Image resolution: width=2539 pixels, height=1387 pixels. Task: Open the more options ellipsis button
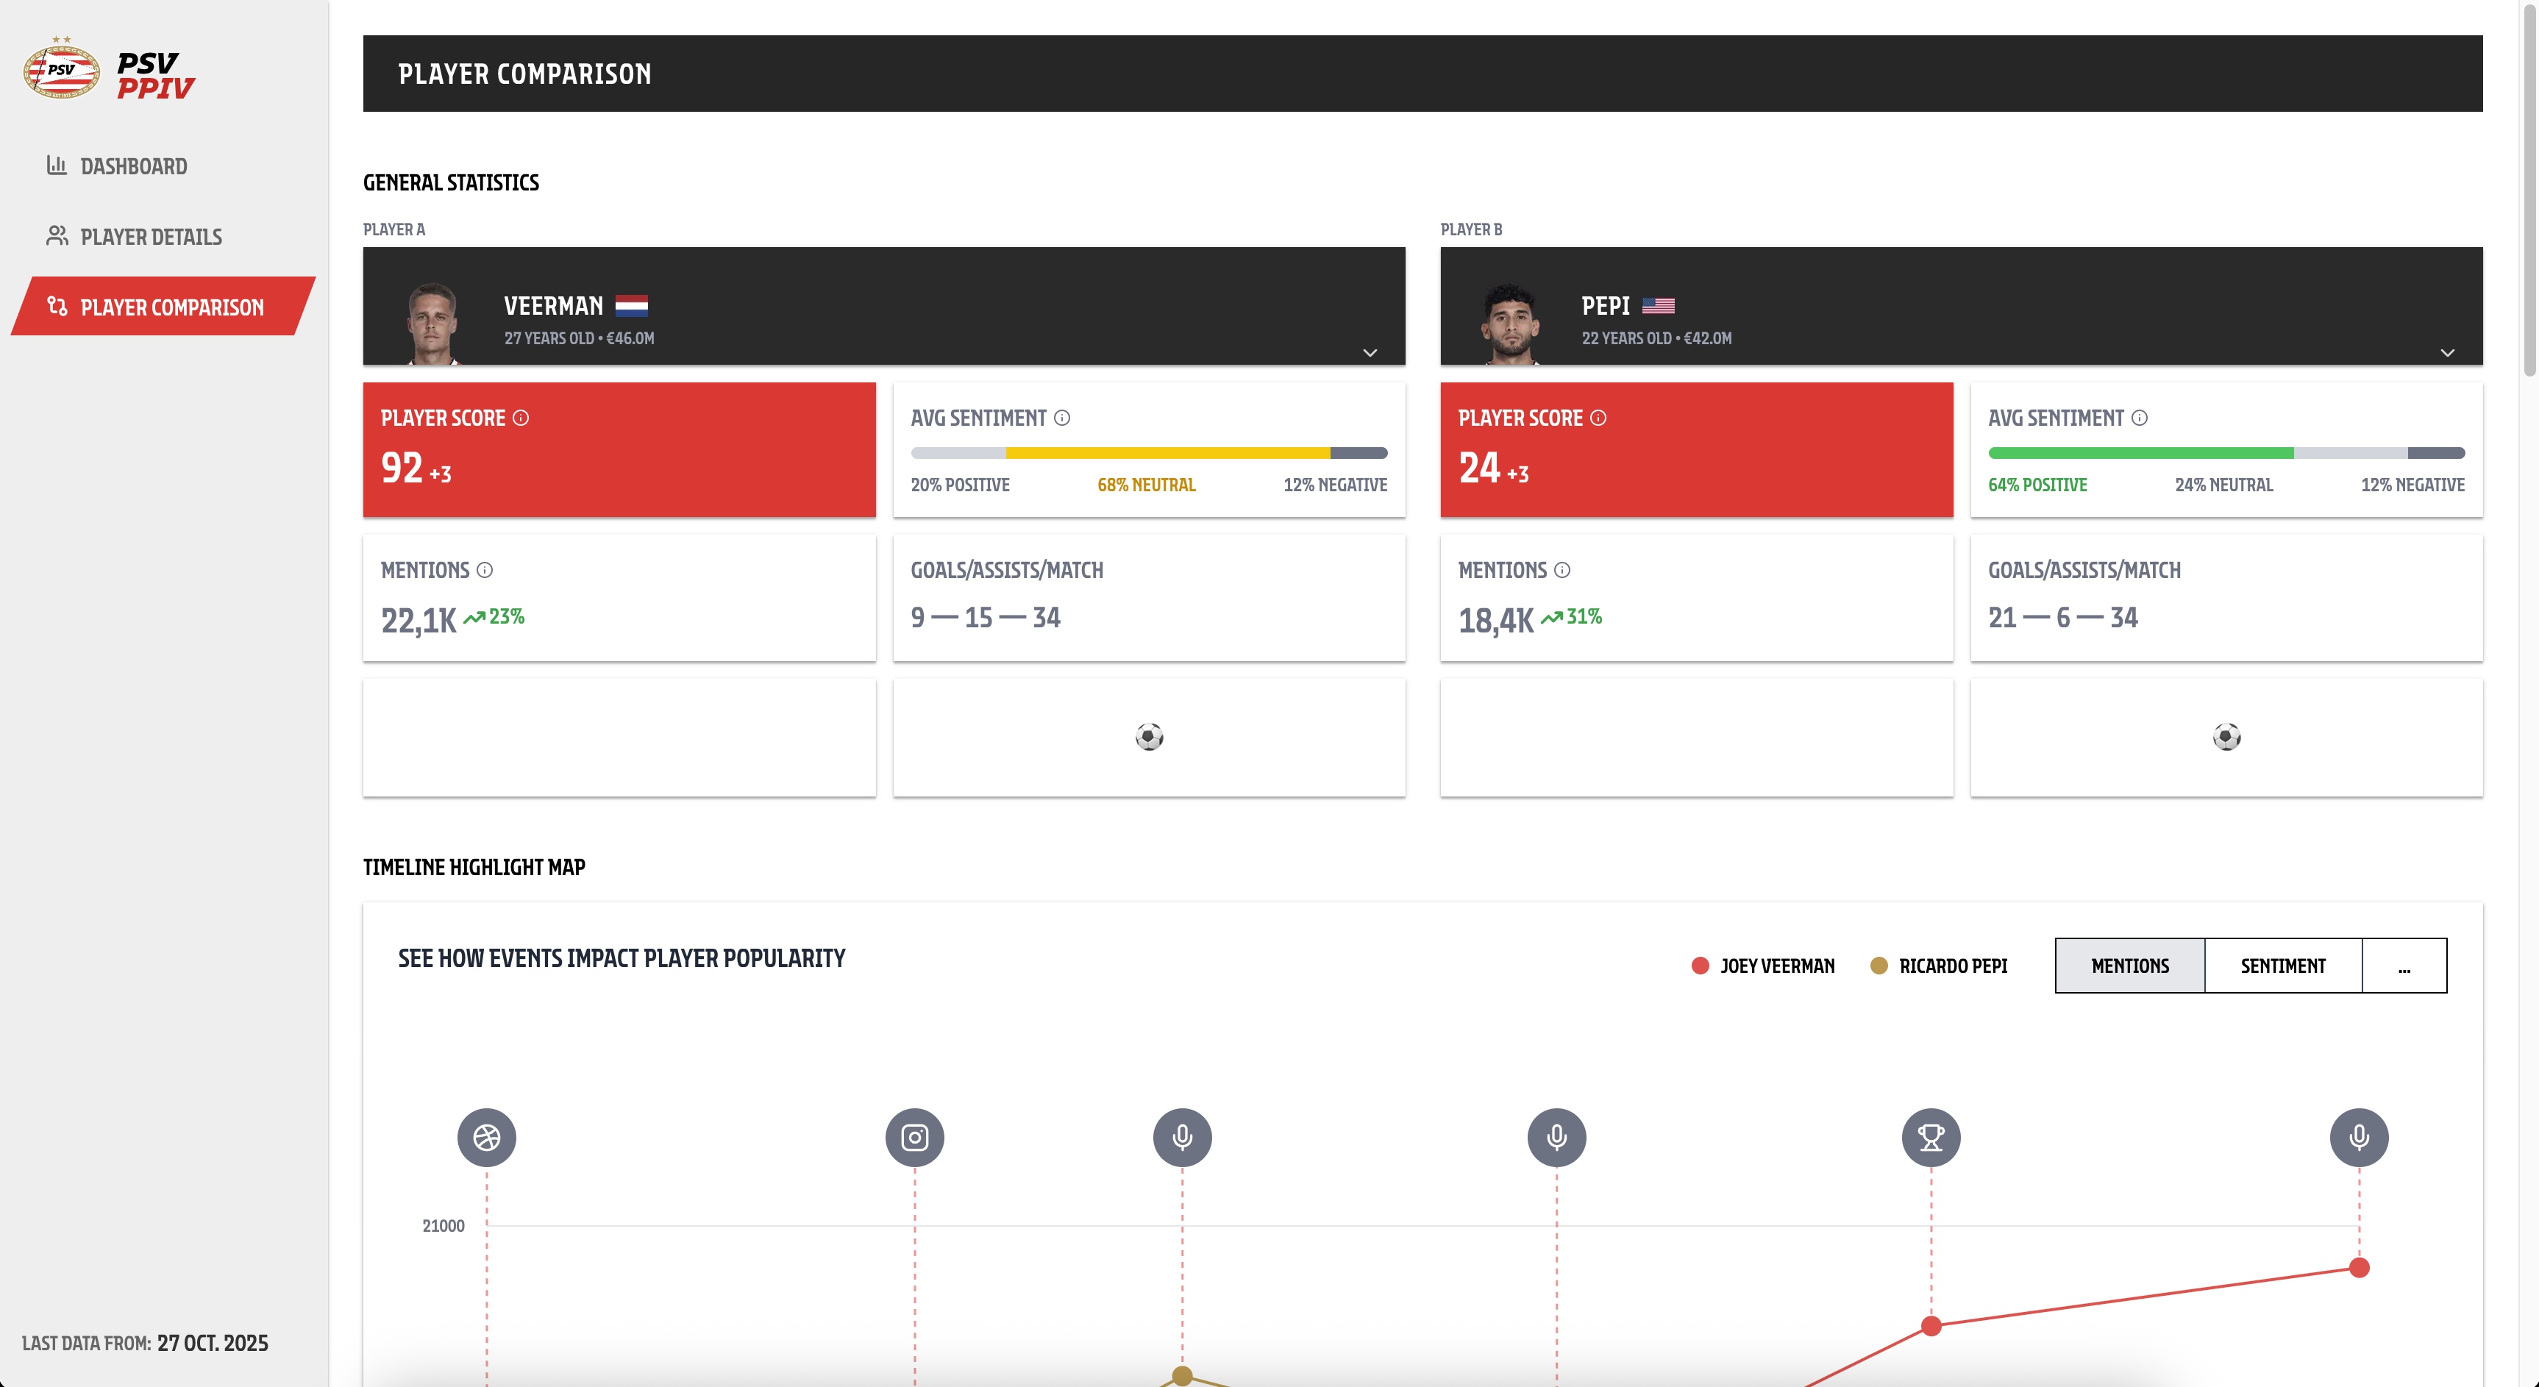point(2403,966)
